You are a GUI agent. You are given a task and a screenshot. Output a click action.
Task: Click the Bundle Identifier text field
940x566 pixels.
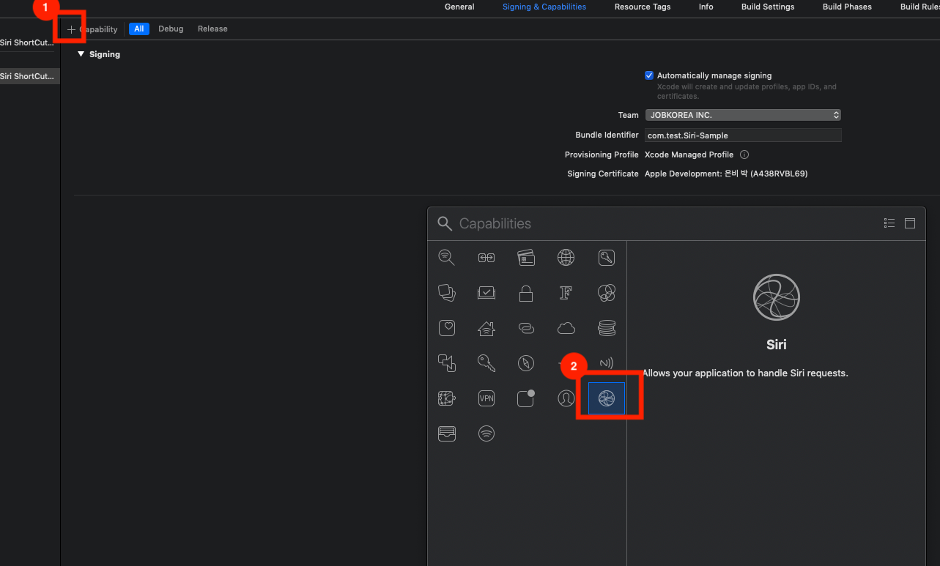(x=743, y=135)
